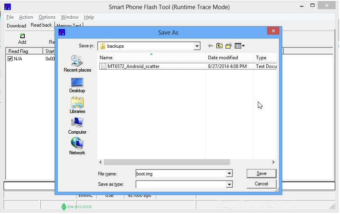The image size is (340, 214).
Task: Open Recent places in the sidebar
Action: pos(77,64)
